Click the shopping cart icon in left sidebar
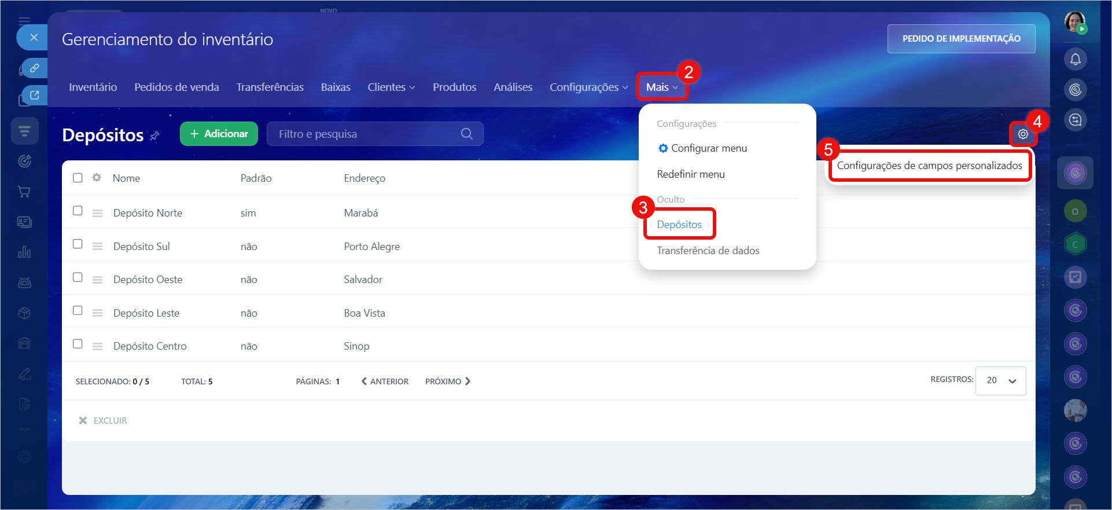1112x510 pixels. click(24, 192)
